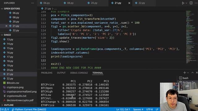Open 20.py from Open Editors
This screenshot has width=198, height=111.
pyautogui.click(x=16, y=22)
